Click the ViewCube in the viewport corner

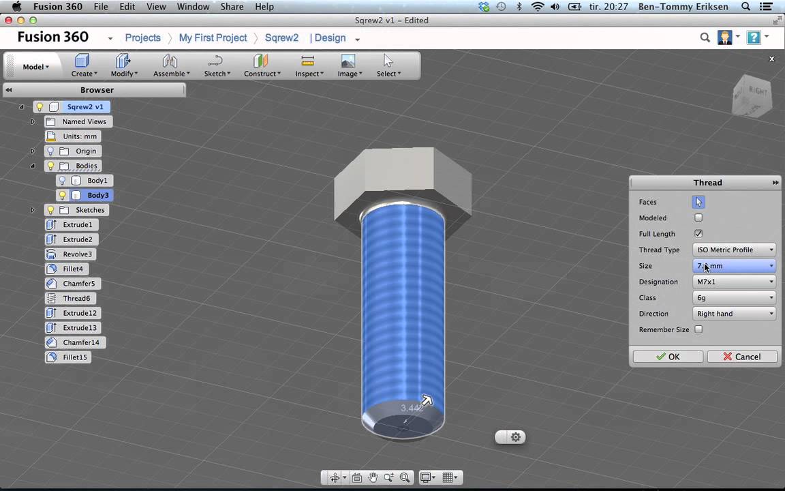pos(752,95)
